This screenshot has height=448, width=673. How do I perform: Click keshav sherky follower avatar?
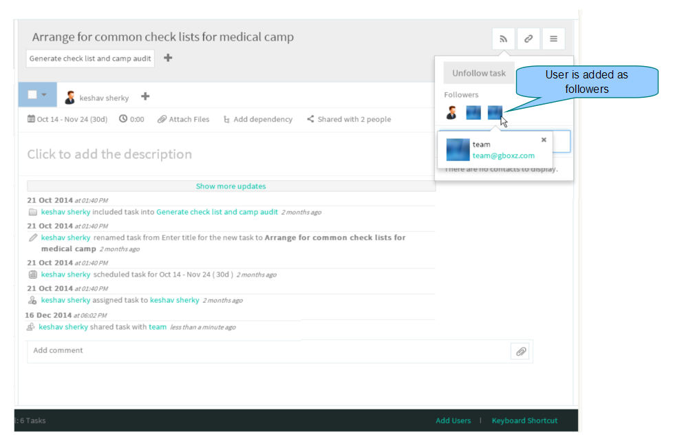pos(451,112)
